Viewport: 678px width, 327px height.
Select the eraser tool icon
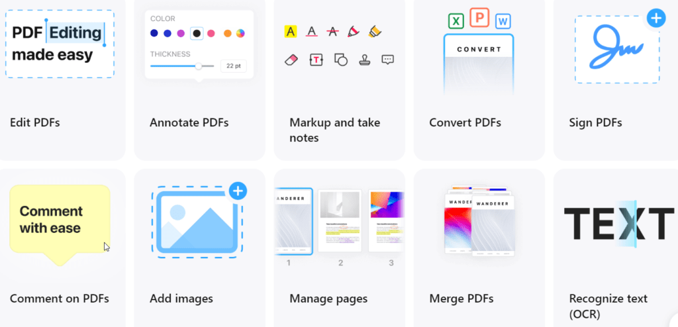pyautogui.click(x=291, y=60)
